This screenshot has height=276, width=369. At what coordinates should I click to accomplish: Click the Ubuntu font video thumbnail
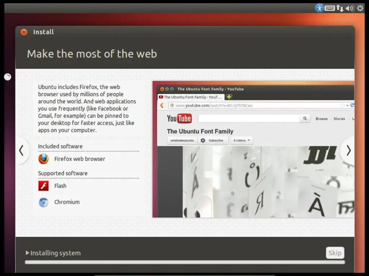(x=268, y=182)
